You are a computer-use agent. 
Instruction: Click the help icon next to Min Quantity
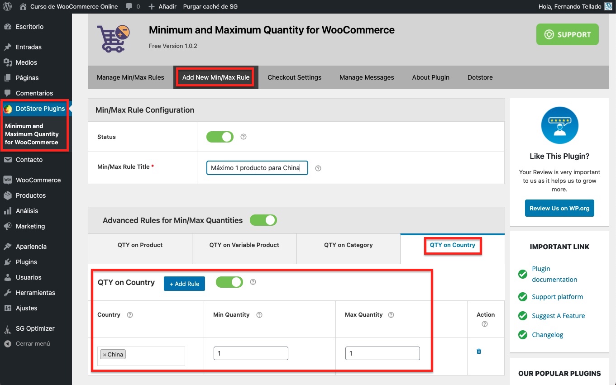pyautogui.click(x=259, y=315)
